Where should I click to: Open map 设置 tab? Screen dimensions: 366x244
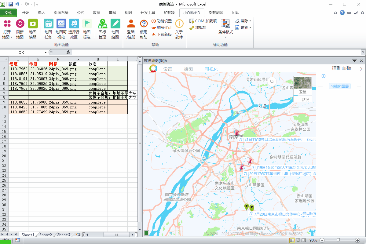168,69
